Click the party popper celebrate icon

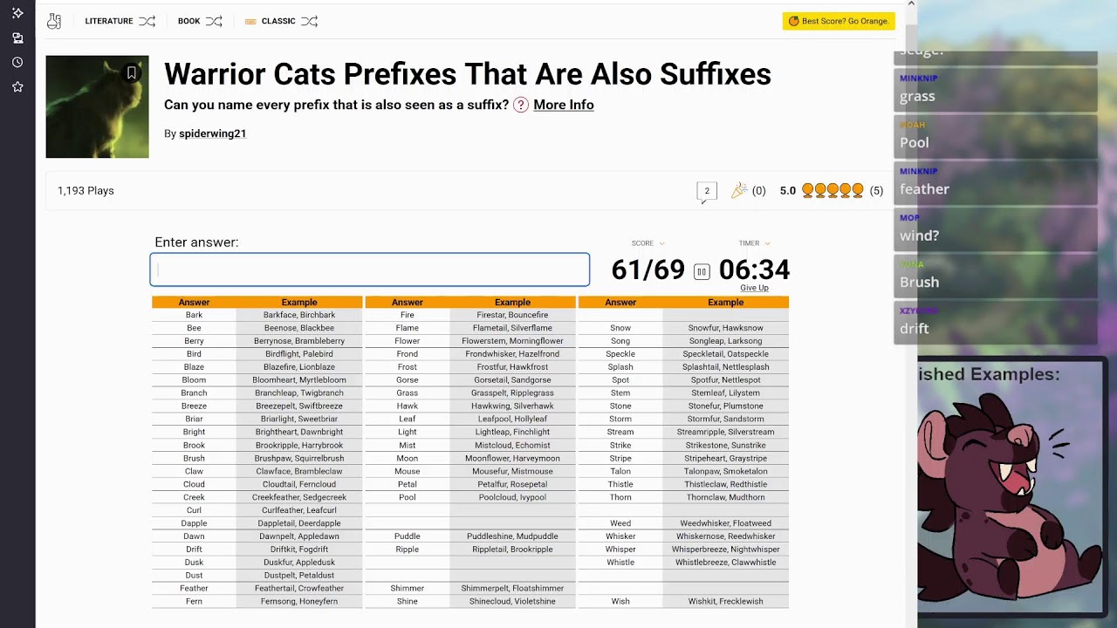(x=739, y=190)
